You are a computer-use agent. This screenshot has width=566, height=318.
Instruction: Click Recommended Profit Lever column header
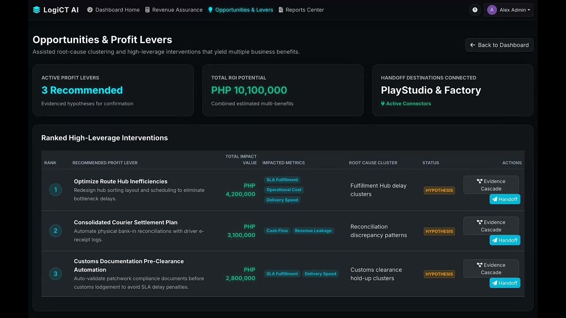105,163
